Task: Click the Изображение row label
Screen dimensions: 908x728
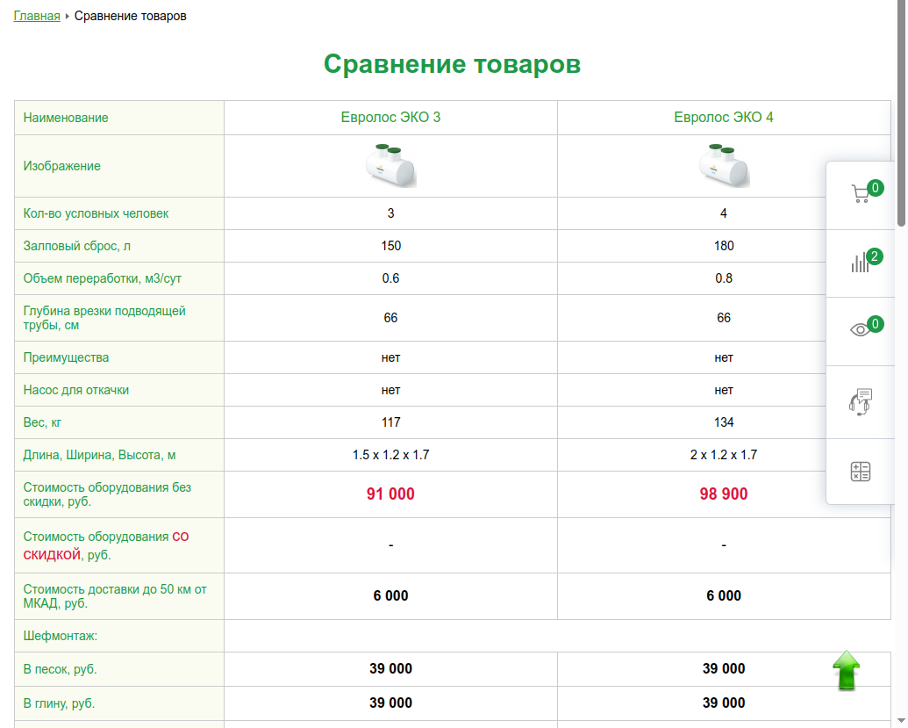Action: [62, 166]
